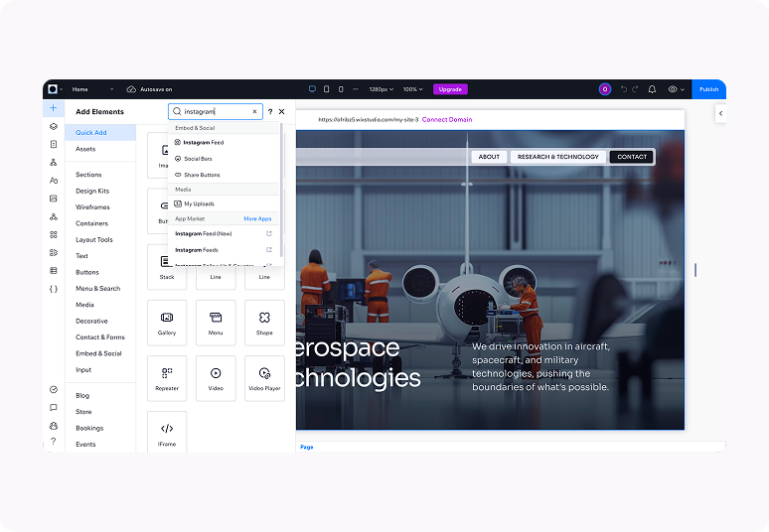Click Connect Domain link

click(447, 119)
